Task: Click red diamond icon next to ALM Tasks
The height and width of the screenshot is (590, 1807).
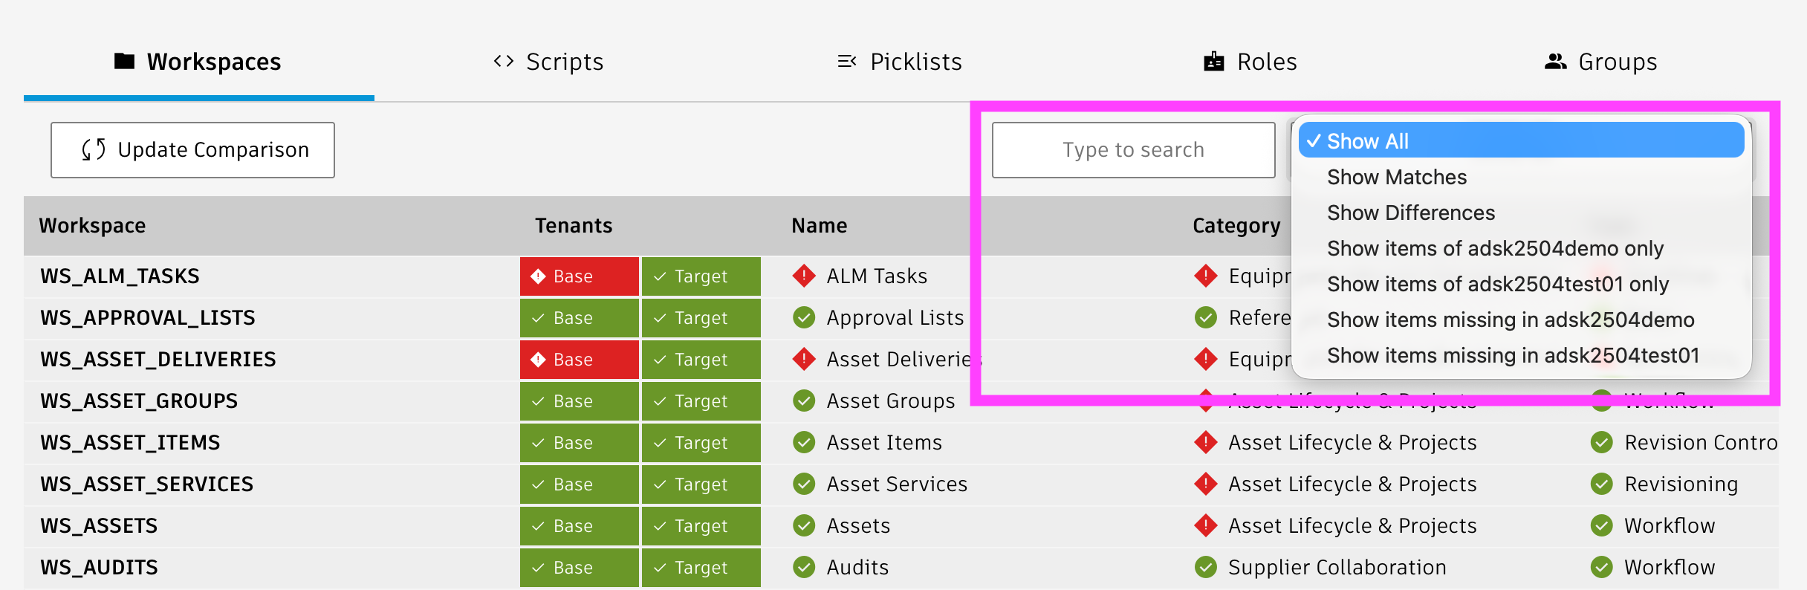Action: click(x=803, y=276)
